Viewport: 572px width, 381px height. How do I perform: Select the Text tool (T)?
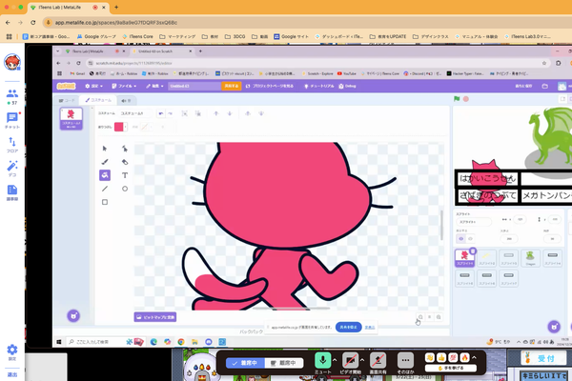coord(125,175)
